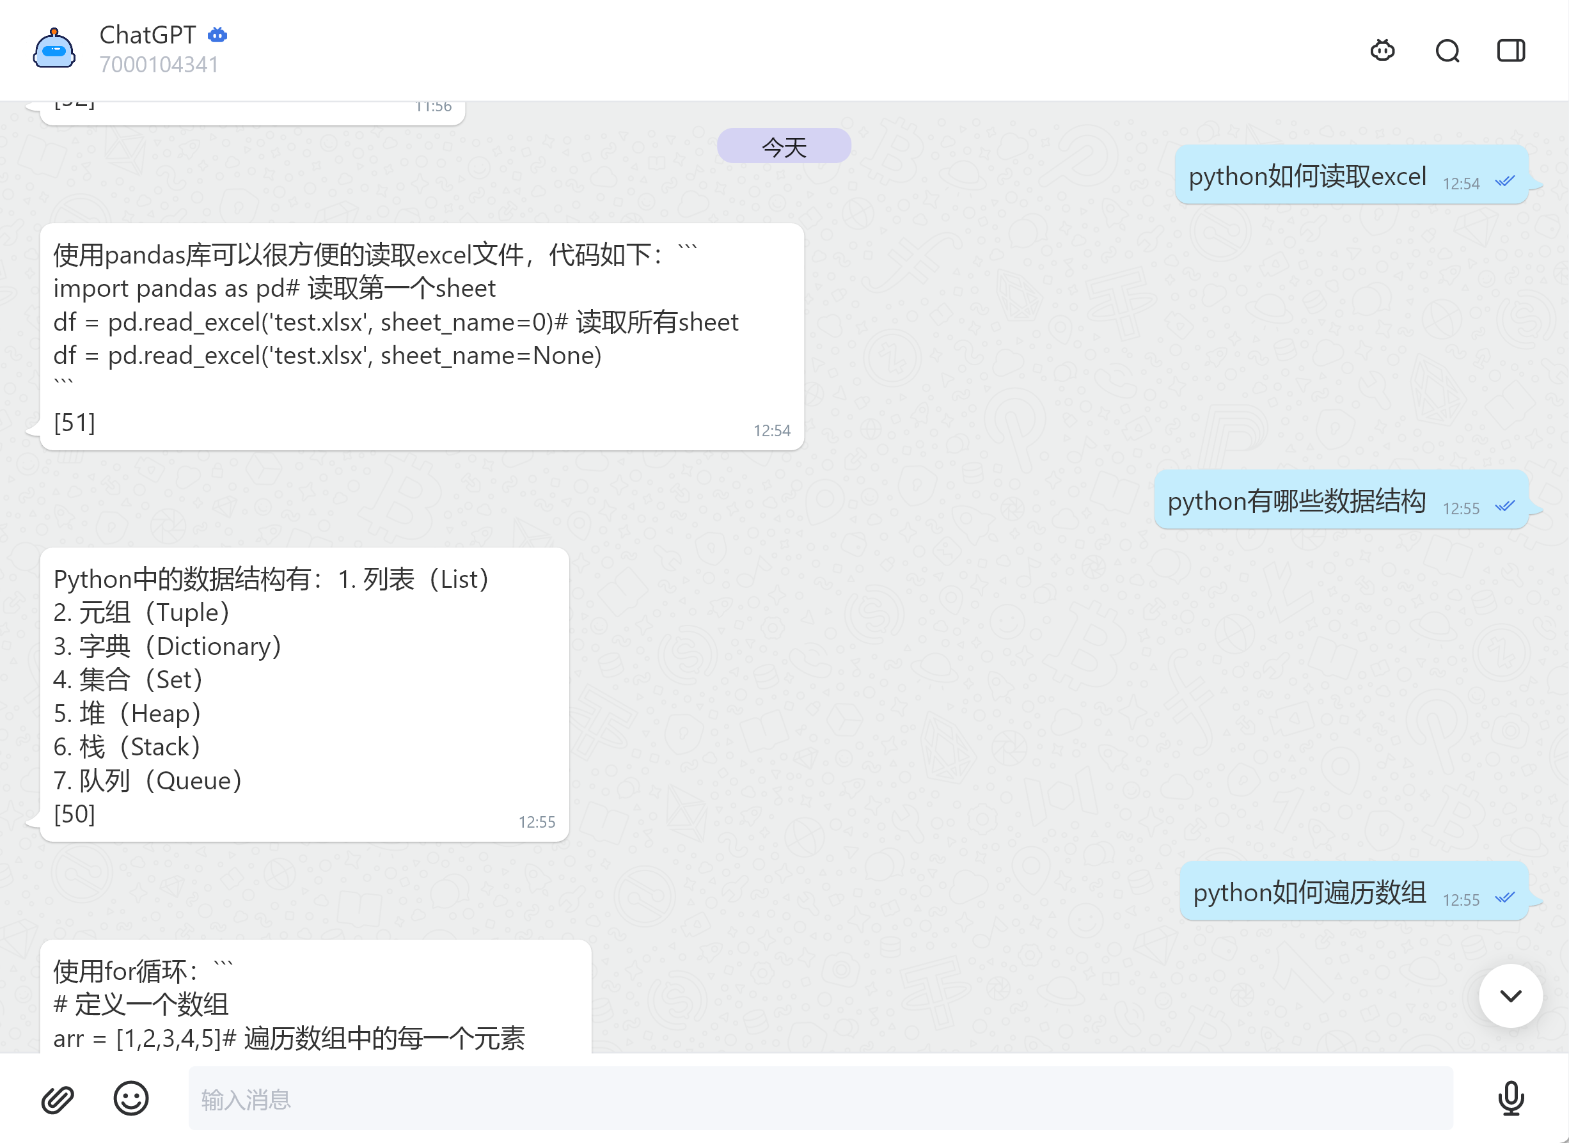Select the "python如何读取excel" sent message
The height and width of the screenshot is (1143, 1569).
pos(1307,177)
